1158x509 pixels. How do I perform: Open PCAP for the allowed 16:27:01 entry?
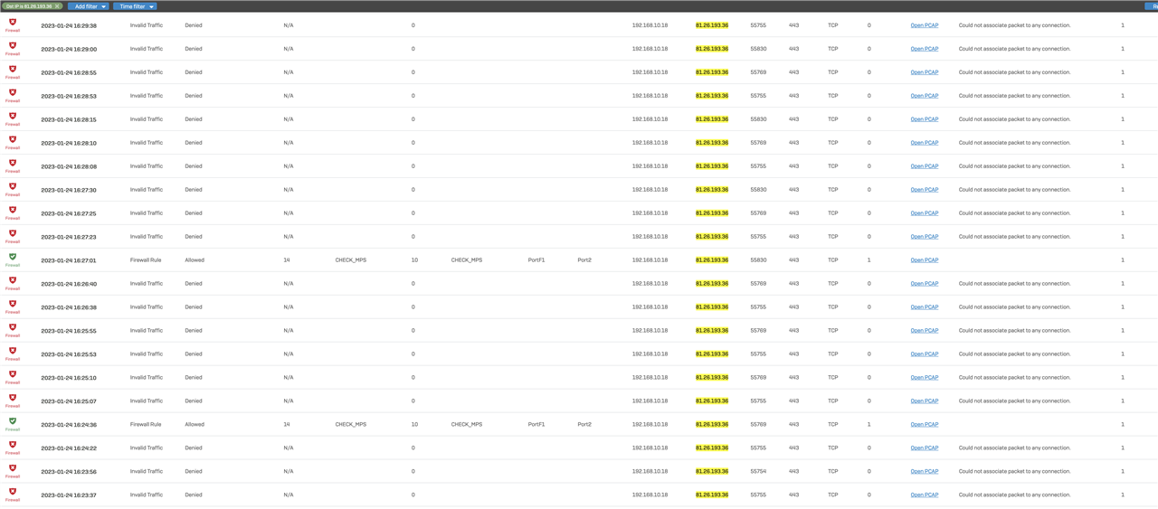924,260
